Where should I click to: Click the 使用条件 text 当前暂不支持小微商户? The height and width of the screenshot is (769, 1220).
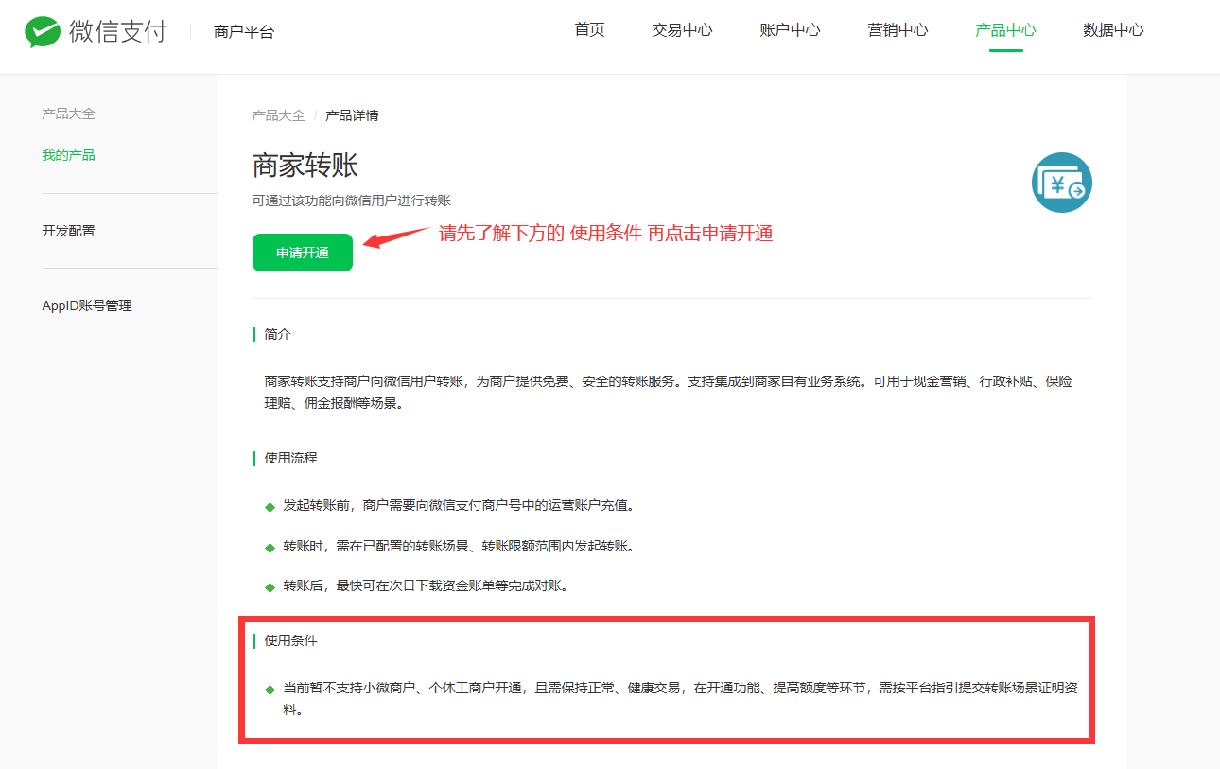pos(680,699)
